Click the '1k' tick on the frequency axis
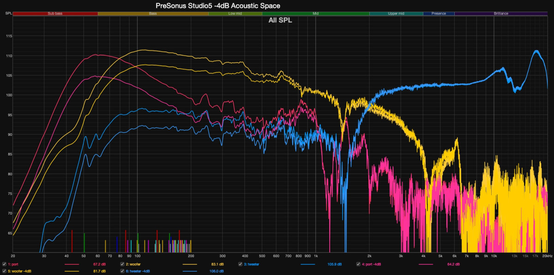This screenshot has width=554, height=275. (316, 256)
